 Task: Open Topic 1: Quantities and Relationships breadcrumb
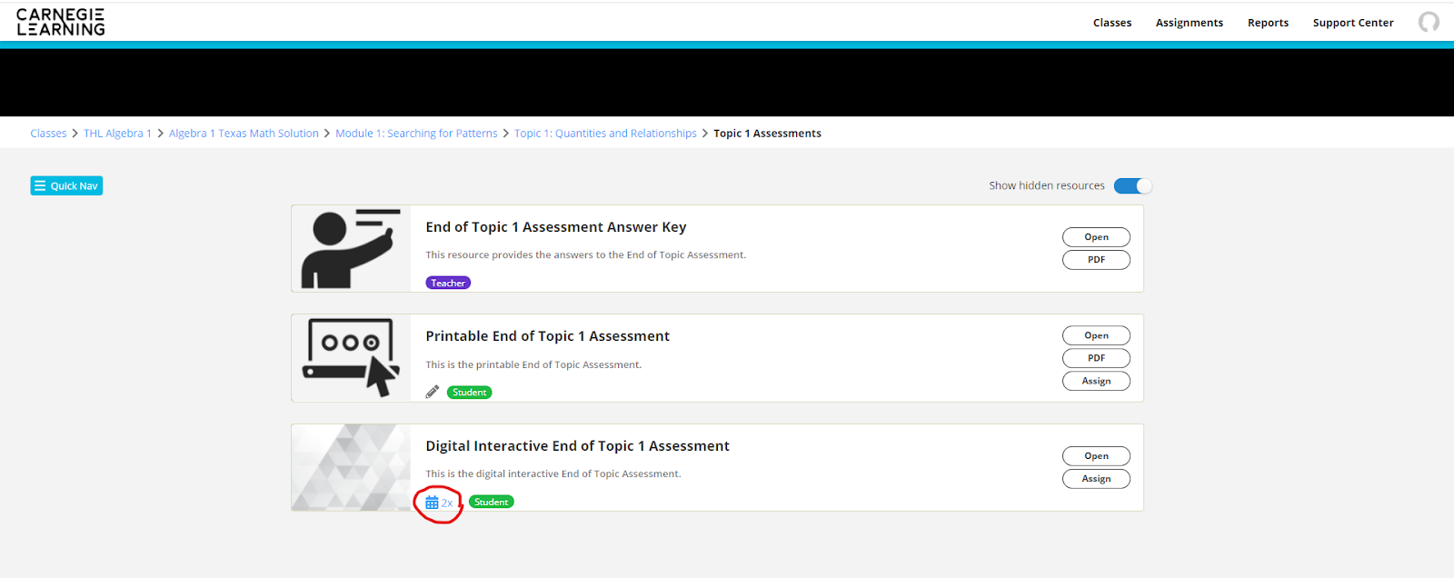[x=605, y=134]
